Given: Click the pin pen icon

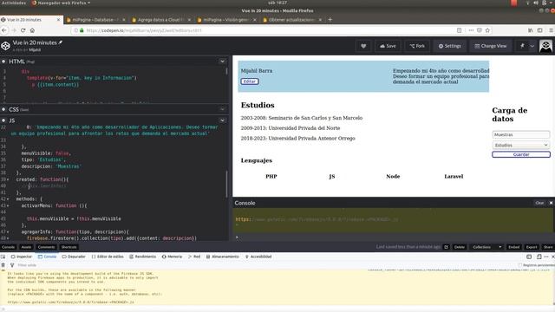Looking at the screenshot, I should [522, 46].
